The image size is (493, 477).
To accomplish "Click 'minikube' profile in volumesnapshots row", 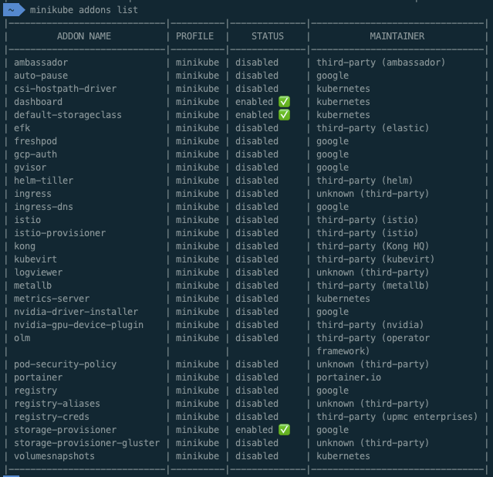I will tap(198, 456).
